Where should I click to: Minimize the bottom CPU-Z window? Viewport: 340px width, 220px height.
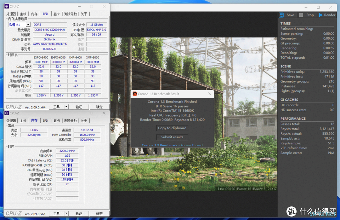click(79, 113)
